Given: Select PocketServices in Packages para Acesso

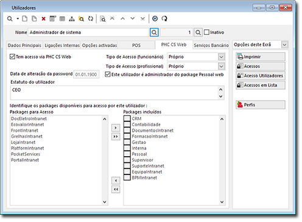Looking at the screenshot, I should coord(26,154).
